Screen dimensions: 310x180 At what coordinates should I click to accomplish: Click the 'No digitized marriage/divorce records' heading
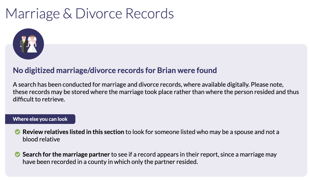pos(115,70)
